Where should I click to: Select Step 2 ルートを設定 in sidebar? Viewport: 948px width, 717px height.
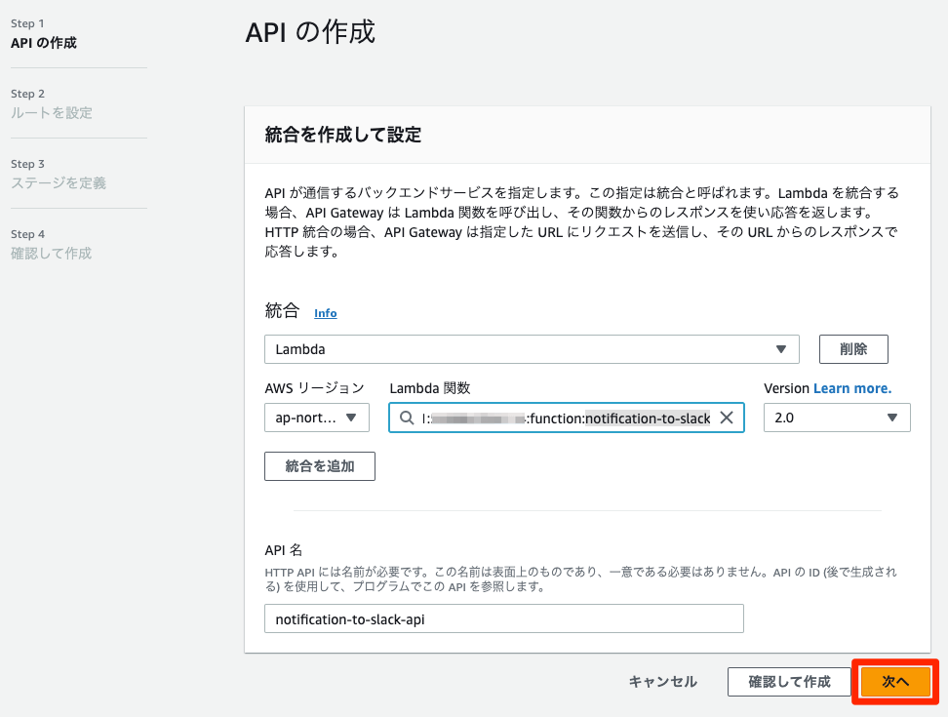tap(52, 113)
